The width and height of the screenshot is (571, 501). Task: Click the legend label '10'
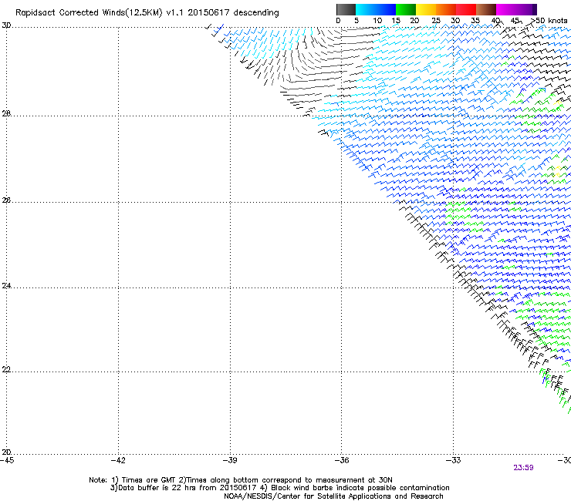click(x=377, y=21)
